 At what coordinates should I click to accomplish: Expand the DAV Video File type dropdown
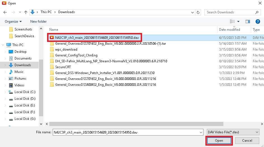coord(257,132)
